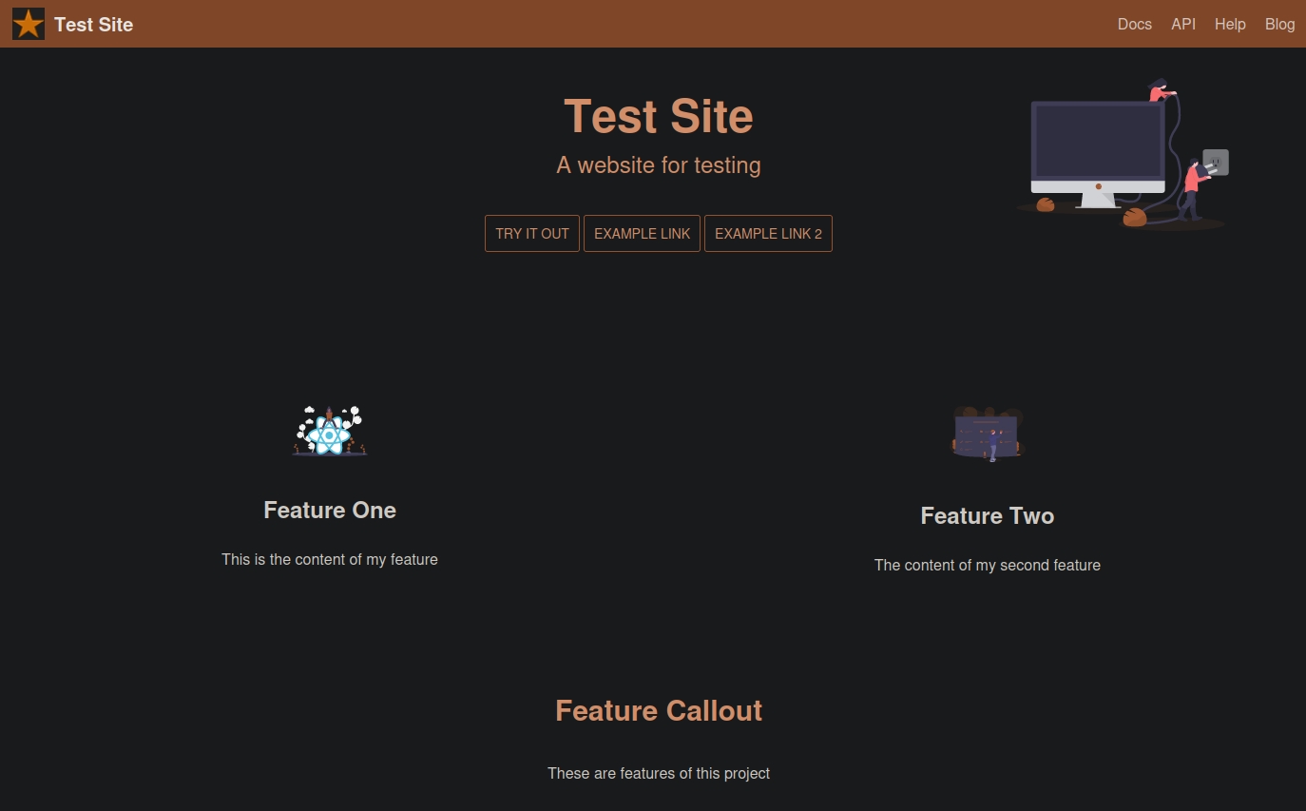The width and height of the screenshot is (1306, 811).
Task: Click the wall power outlet illustration
Action: point(1216,163)
